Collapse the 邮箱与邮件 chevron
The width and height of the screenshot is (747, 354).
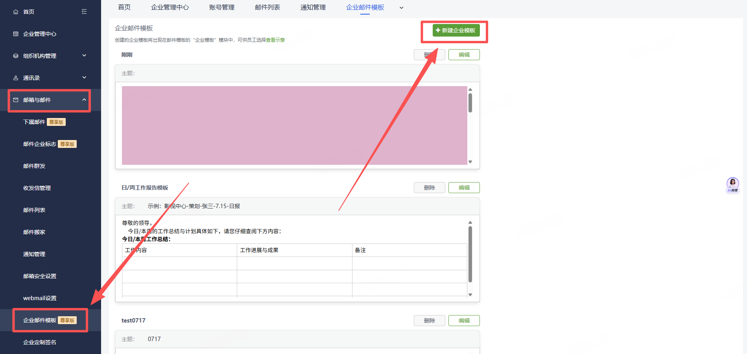click(x=84, y=100)
